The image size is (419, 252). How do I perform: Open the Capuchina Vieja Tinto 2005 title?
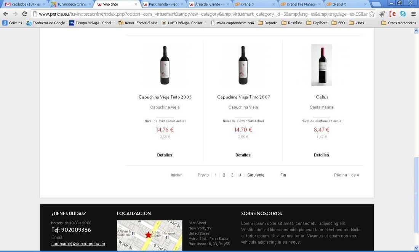165,97
